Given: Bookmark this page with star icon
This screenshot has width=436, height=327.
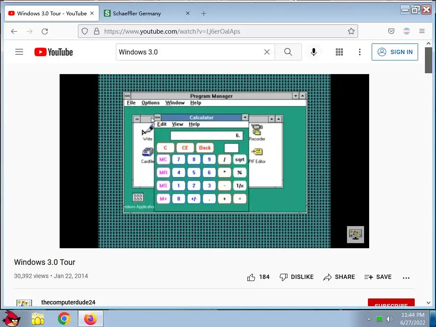Looking at the screenshot, I should [x=351, y=31].
